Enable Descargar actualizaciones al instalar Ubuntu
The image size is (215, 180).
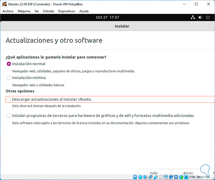[9, 99]
